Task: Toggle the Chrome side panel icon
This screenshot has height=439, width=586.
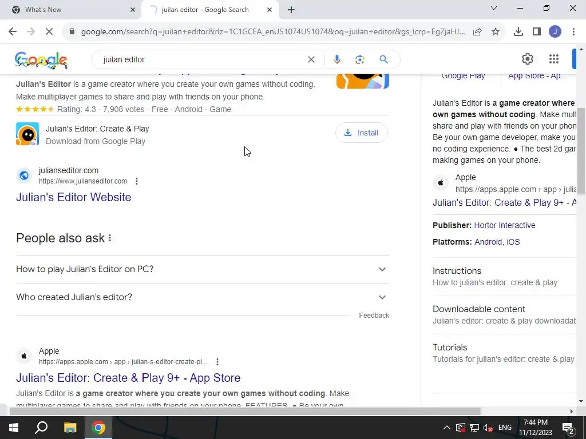Action: [x=537, y=32]
